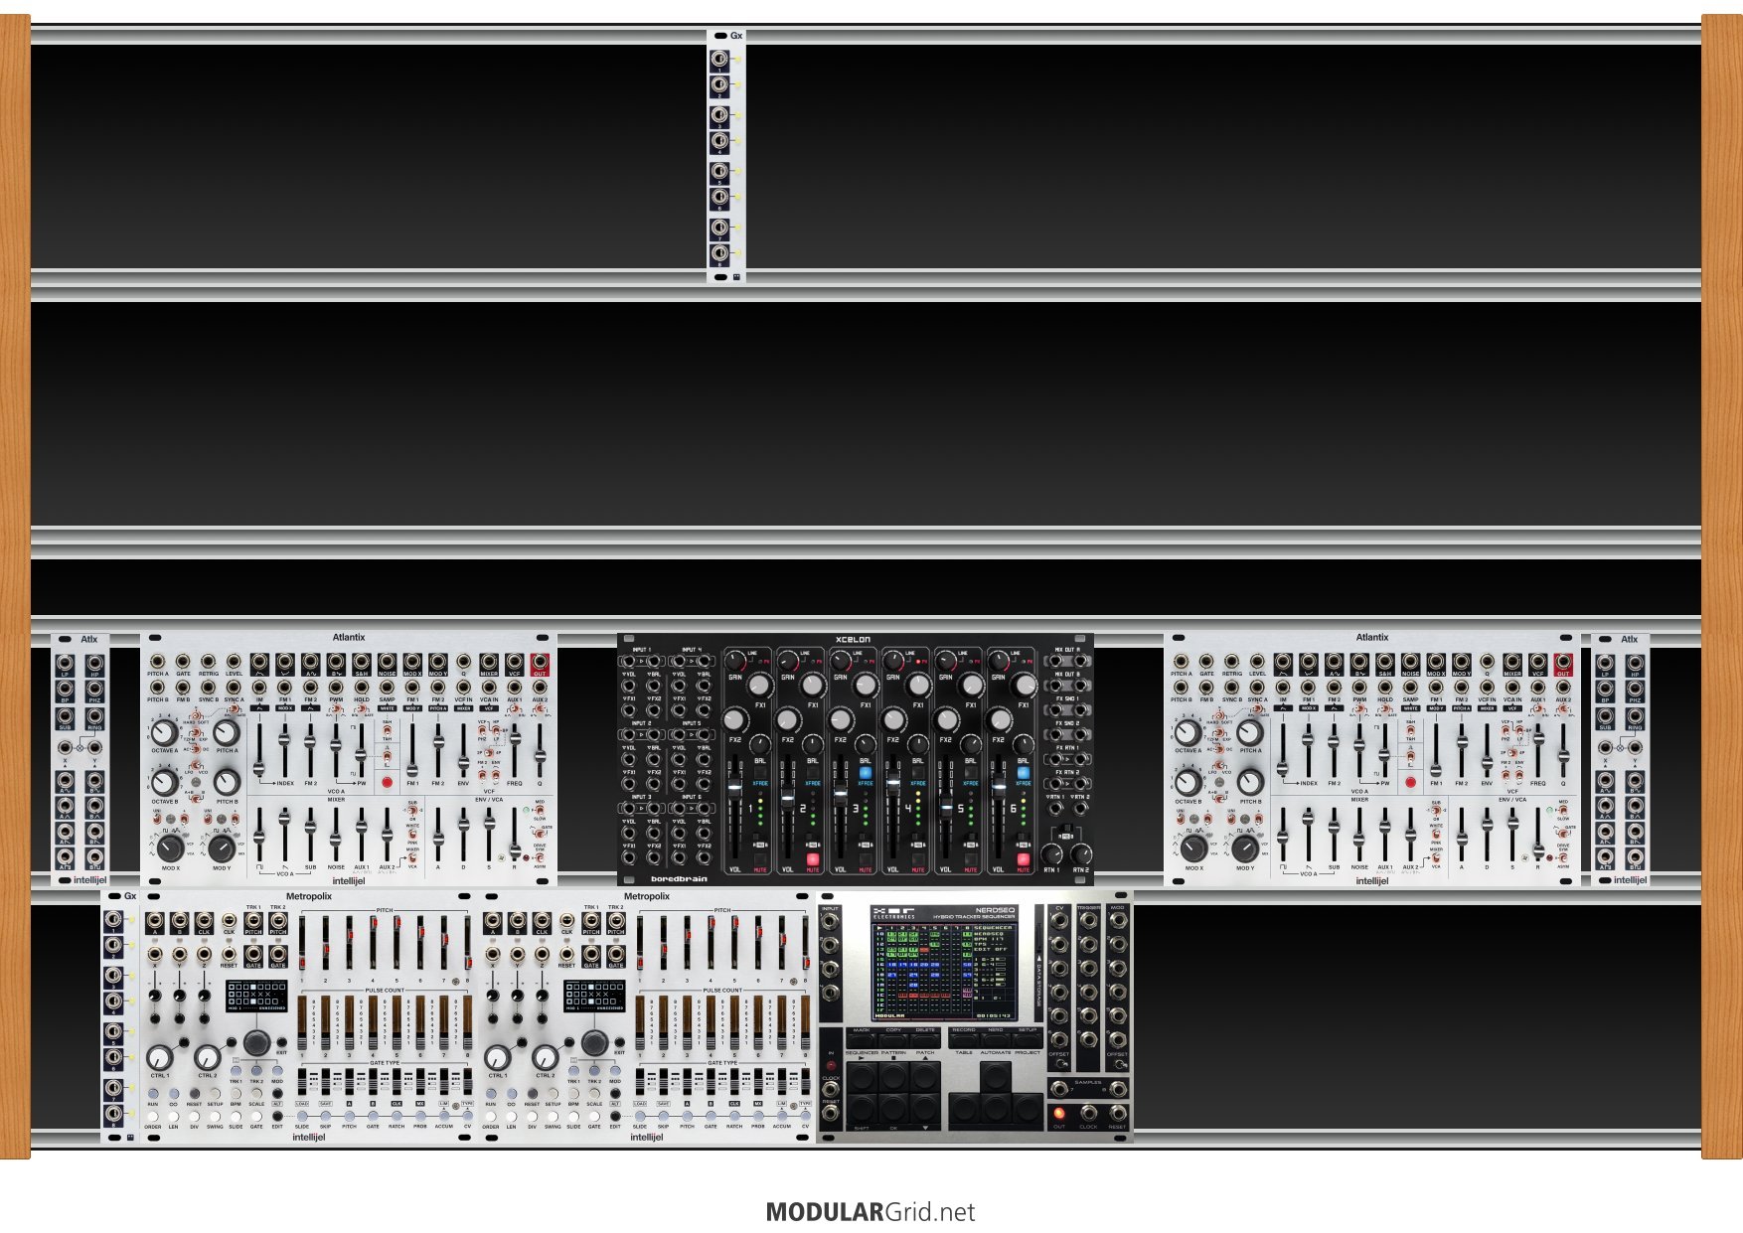Click the Atlantix title on the left module
The width and height of the screenshot is (1743, 1233).
click(x=349, y=638)
